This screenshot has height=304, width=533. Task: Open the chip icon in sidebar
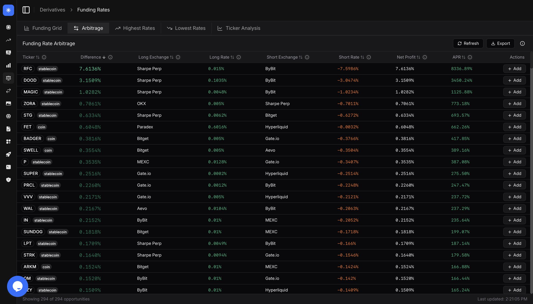click(x=8, y=27)
